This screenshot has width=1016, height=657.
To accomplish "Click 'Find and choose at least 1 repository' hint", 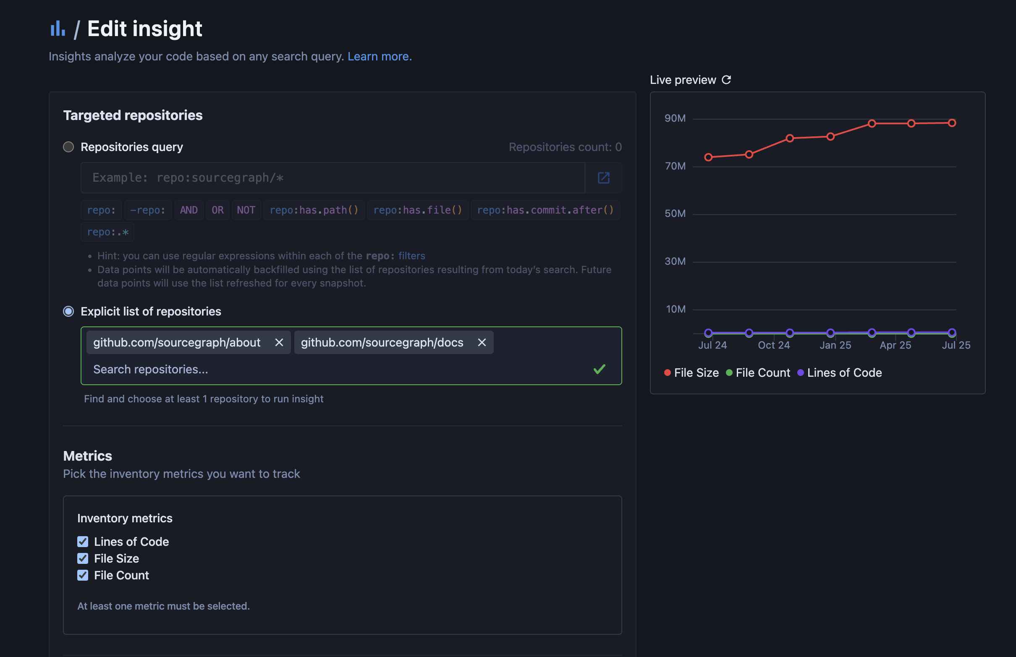I will 204,399.
